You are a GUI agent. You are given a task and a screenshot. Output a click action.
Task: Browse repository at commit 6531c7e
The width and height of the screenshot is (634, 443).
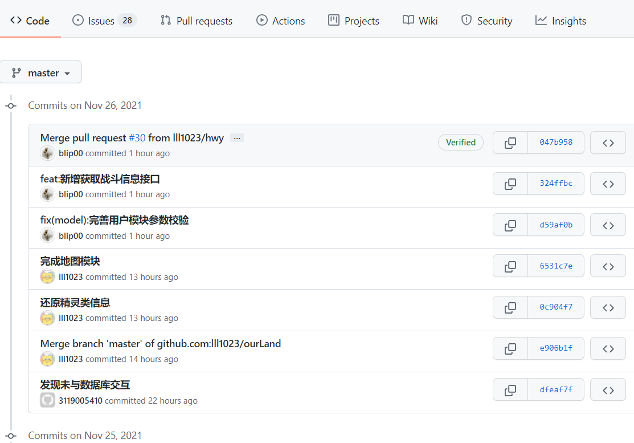point(608,266)
